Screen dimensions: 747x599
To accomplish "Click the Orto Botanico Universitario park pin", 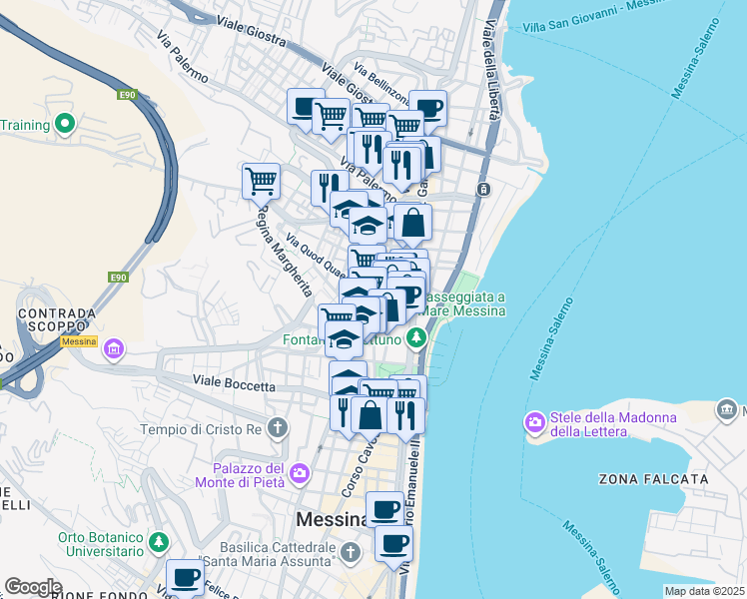I will [159, 543].
